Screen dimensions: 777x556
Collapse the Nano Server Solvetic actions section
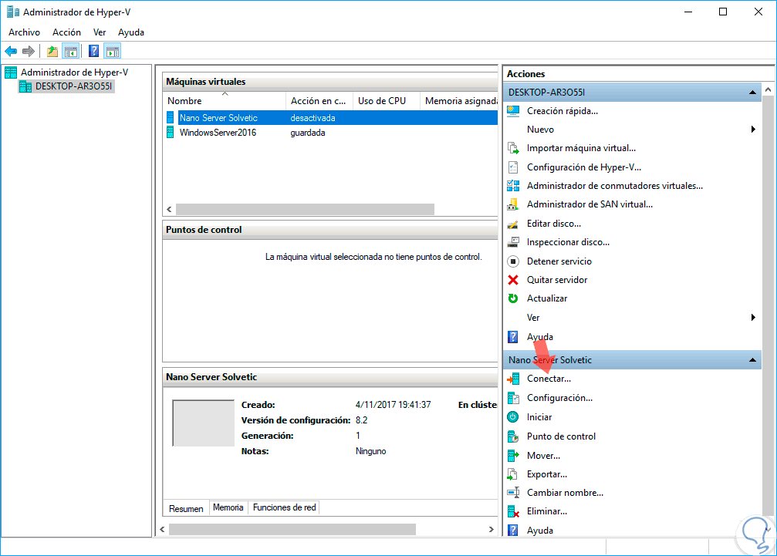pyautogui.click(x=752, y=360)
